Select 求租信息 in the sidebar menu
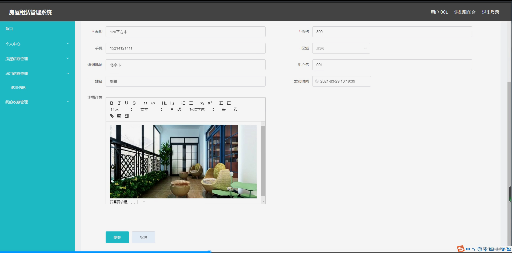The height and width of the screenshot is (253, 512). [18, 87]
